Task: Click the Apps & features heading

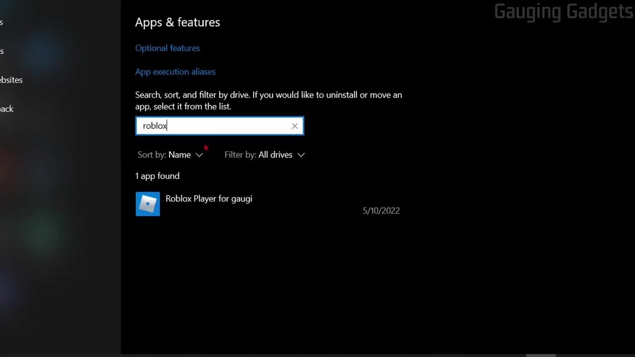Action: pos(178,22)
